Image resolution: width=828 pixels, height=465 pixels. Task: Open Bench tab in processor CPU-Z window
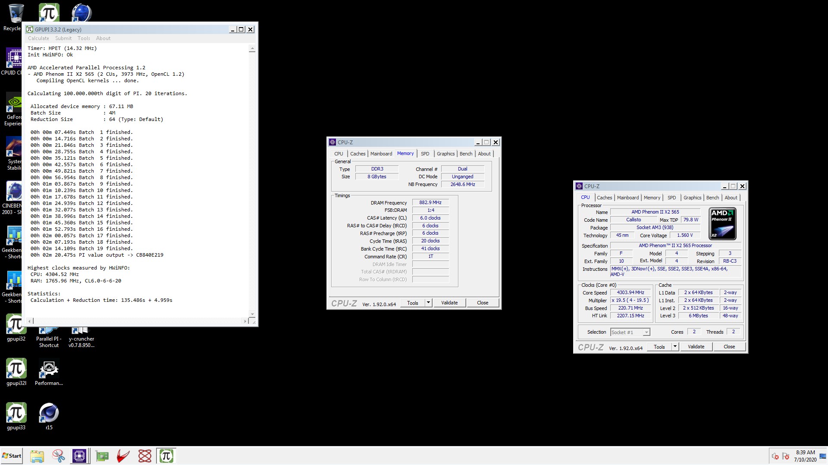pyautogui.click(x=712, y=198)
